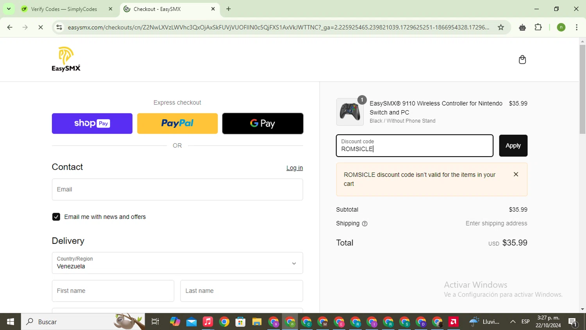Click the Log in link
Viewport: 586px width, 330px height.
click(295, 168)
